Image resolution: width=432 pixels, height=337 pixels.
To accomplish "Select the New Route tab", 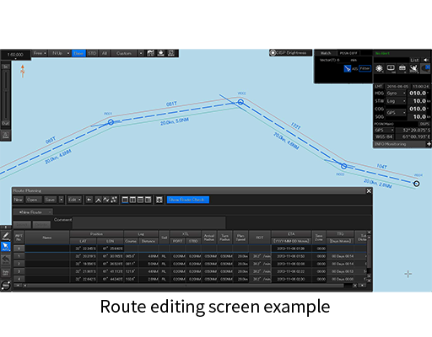I will [x=33, y=212].
